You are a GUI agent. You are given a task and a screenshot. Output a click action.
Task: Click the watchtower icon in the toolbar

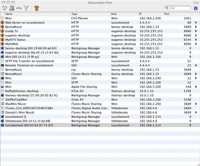click(37, 8)
